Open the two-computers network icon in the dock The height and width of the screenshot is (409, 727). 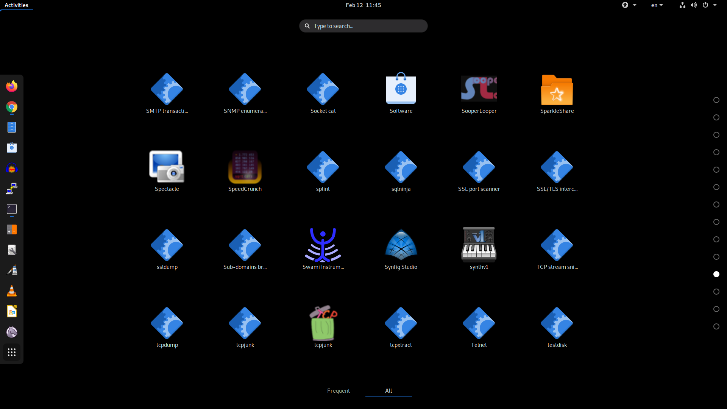click(x=12, y=189)
